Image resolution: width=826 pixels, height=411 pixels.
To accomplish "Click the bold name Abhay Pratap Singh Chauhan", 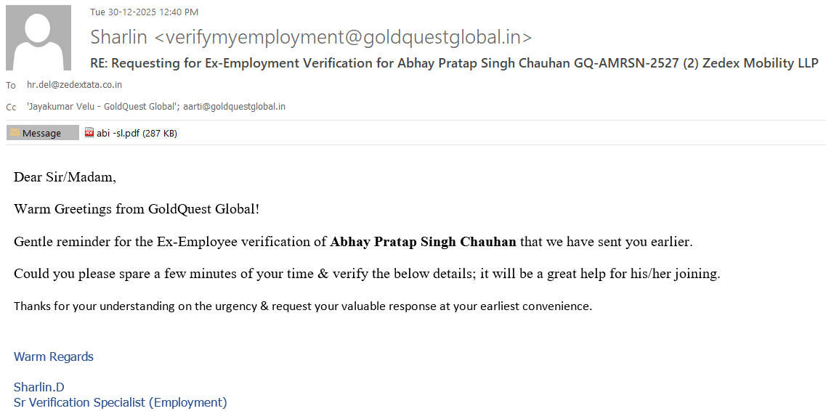I will tap(423, 242).
